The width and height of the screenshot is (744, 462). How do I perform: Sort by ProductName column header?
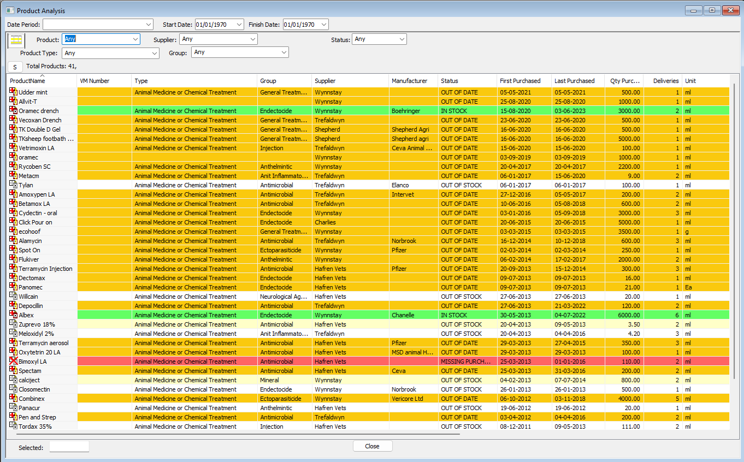pyautogui.click(x=42, y=81)
